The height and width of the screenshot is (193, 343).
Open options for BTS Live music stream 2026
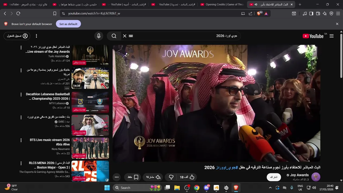[x=21, y=140]
